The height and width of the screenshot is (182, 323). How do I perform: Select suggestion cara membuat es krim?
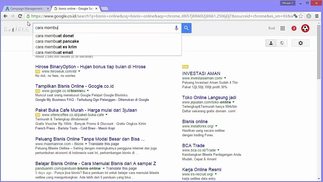point(107,47)
